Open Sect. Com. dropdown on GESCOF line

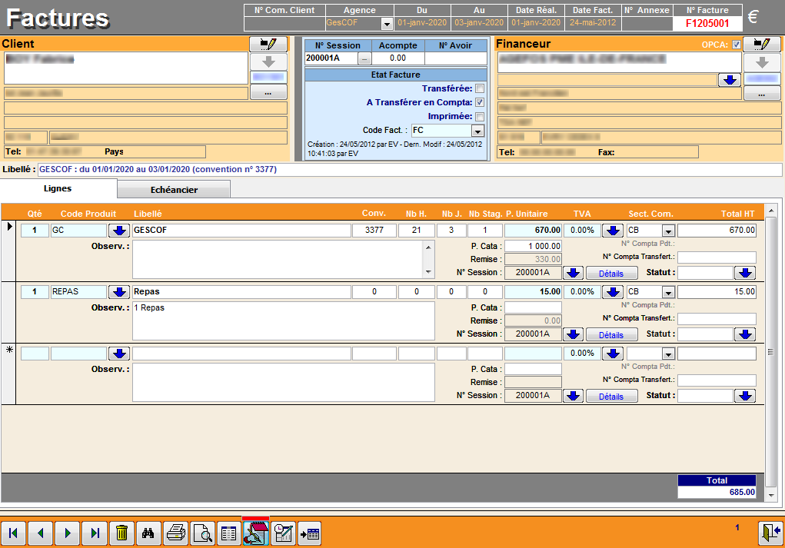tap(668, 231)
